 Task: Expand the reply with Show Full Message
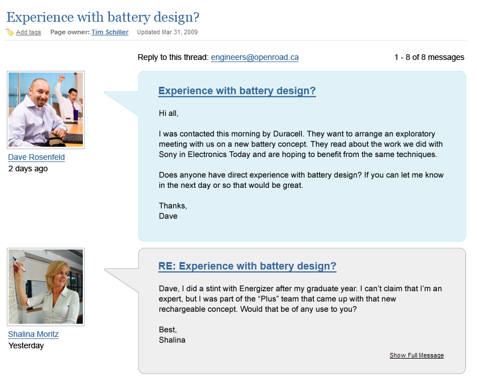416,355
